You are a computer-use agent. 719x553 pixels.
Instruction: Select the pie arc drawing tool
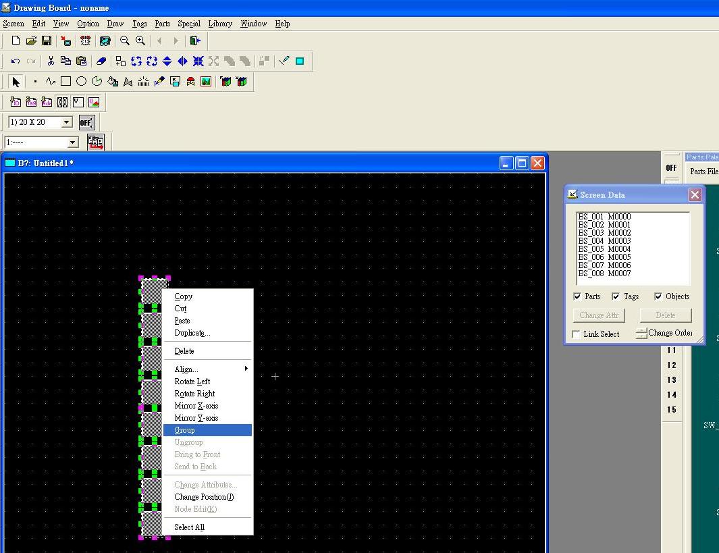pos(97,82)
